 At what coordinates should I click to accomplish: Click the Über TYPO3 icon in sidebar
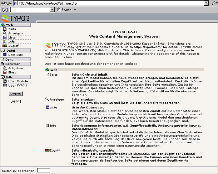[x=5, y=85]
